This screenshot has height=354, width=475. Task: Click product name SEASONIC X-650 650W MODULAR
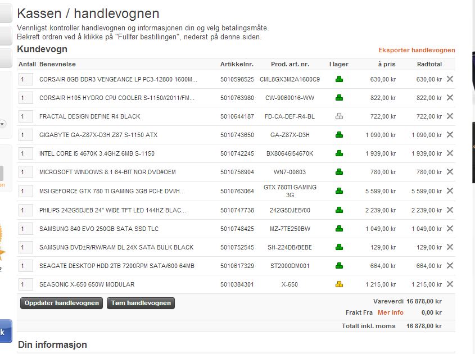click(x=87, y=284)
